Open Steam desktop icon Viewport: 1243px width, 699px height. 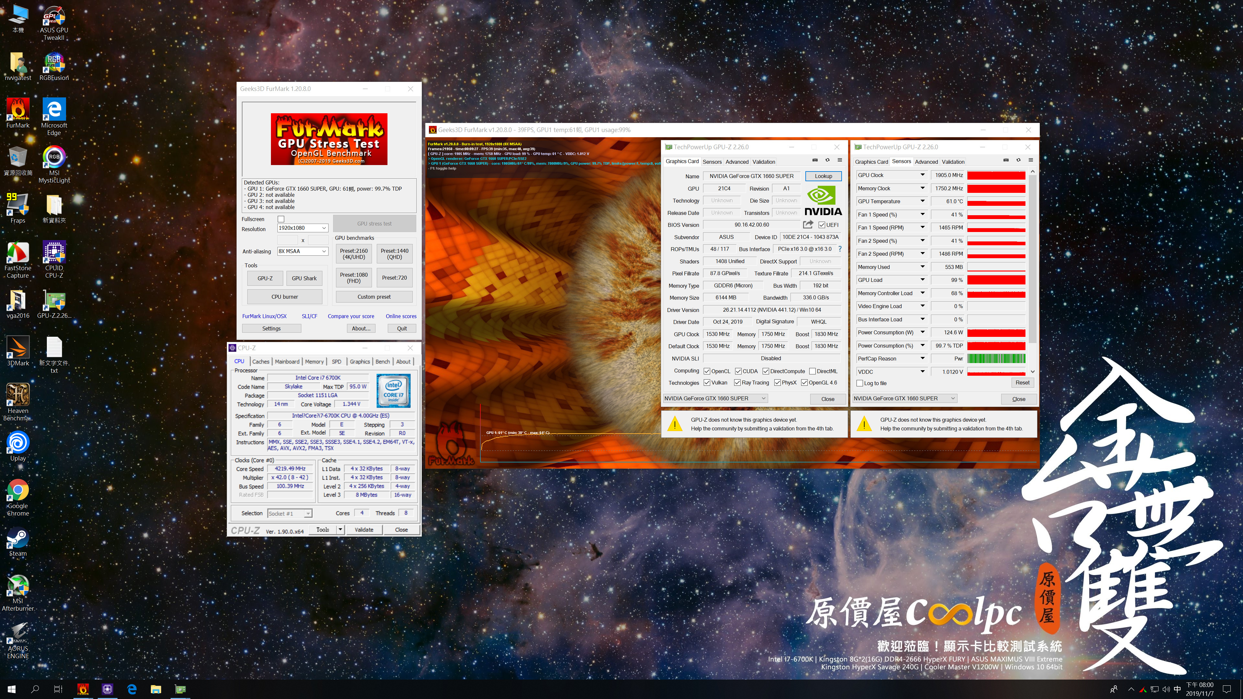click(18, 542)
